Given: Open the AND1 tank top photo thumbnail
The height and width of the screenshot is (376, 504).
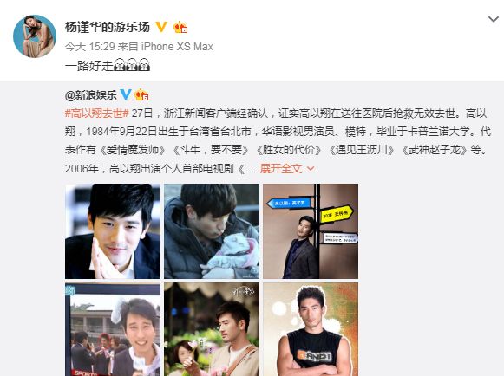Looking at the screenshot, I should click(x=311, y=329).
